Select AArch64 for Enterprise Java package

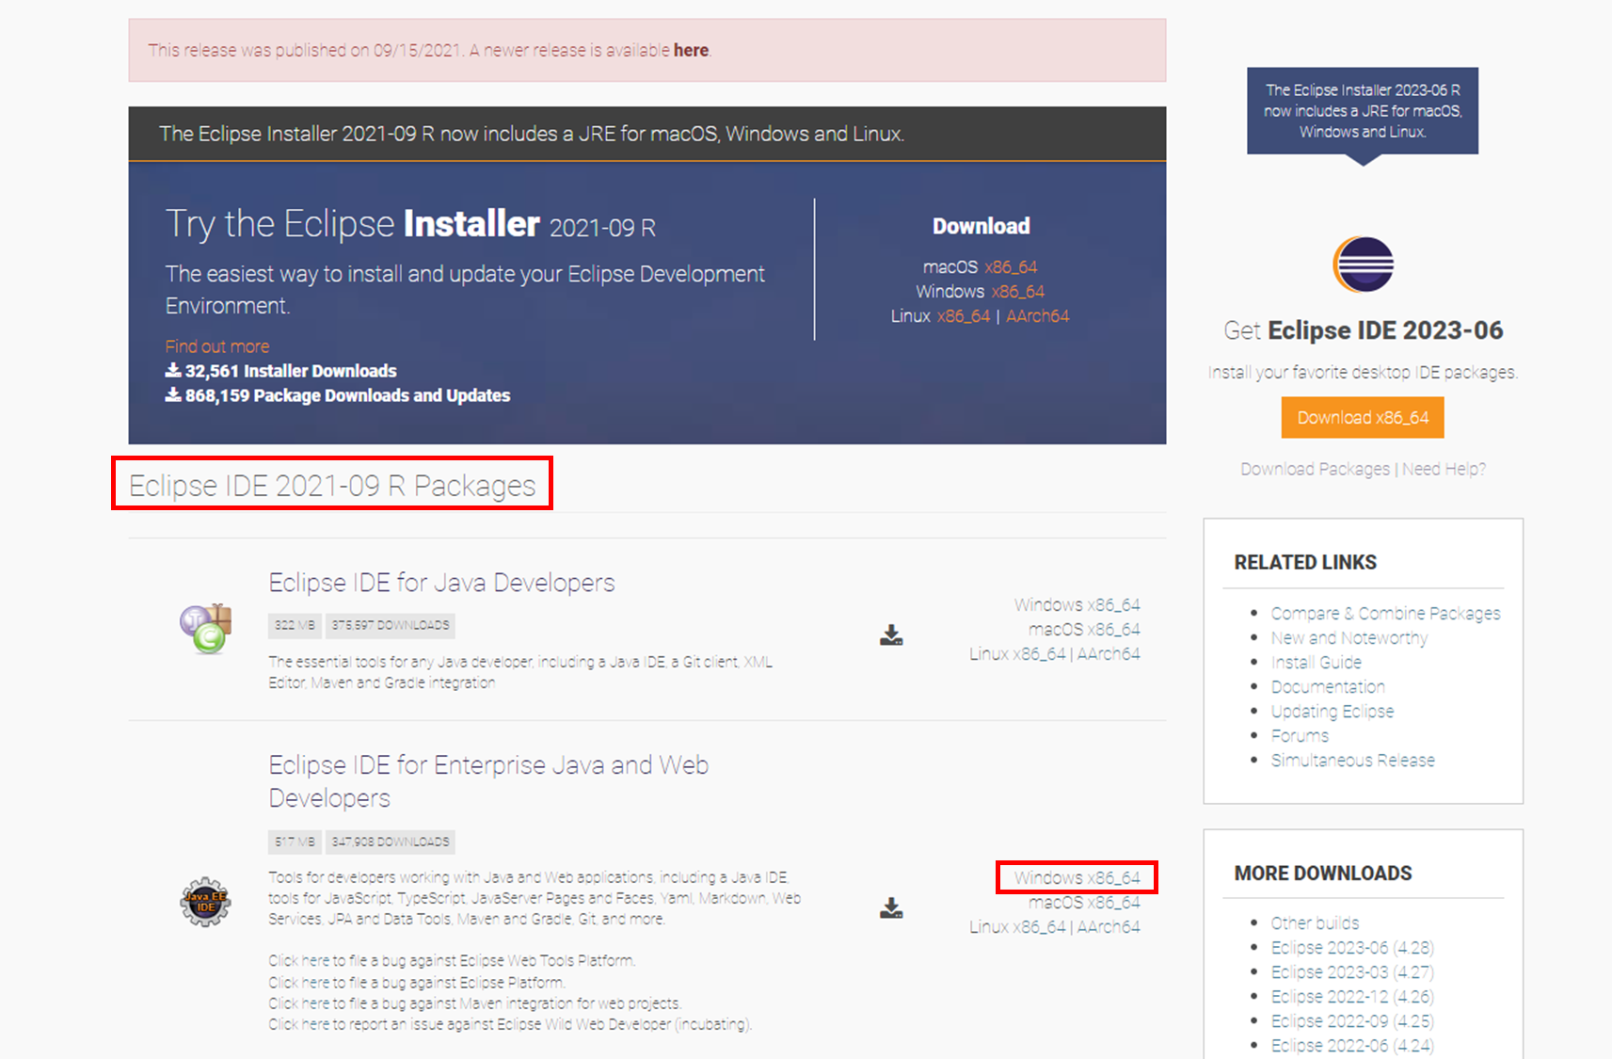(x=1109, y=926)
